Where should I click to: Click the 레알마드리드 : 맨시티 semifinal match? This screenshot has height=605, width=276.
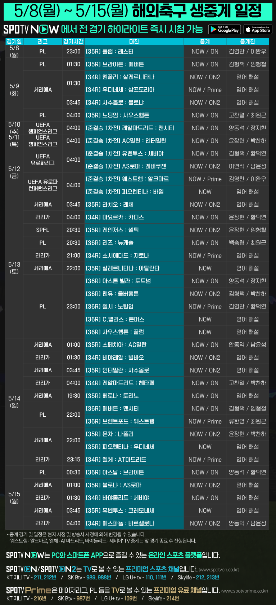point(130,128)
